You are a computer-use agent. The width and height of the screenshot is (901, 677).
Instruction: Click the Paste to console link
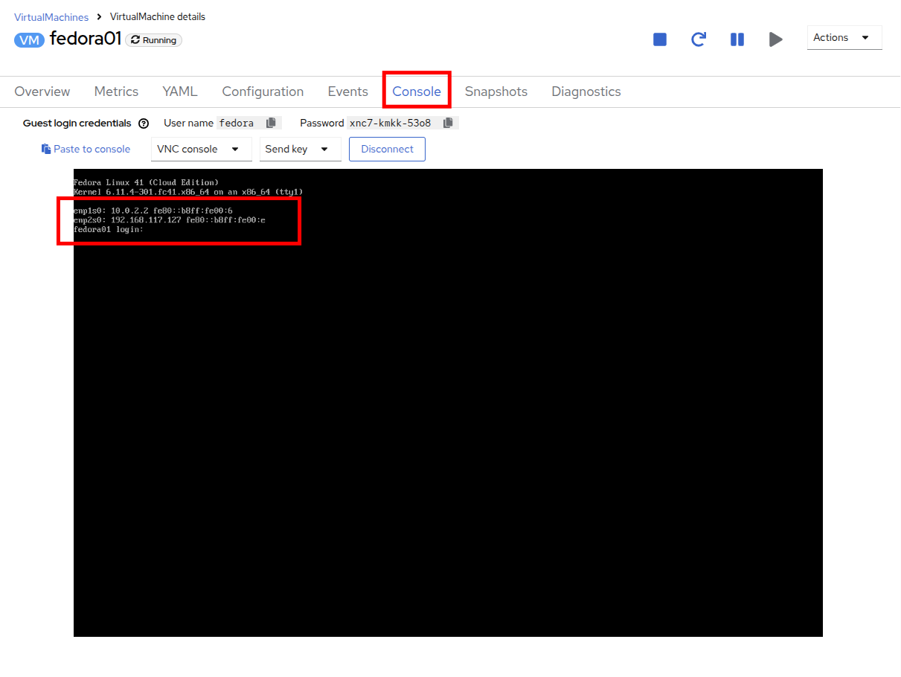click(x=86, y=149)
